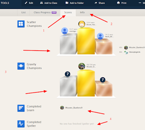Click the 5th rank label
The width and height of the screenshot is (145, 130).
121,52
